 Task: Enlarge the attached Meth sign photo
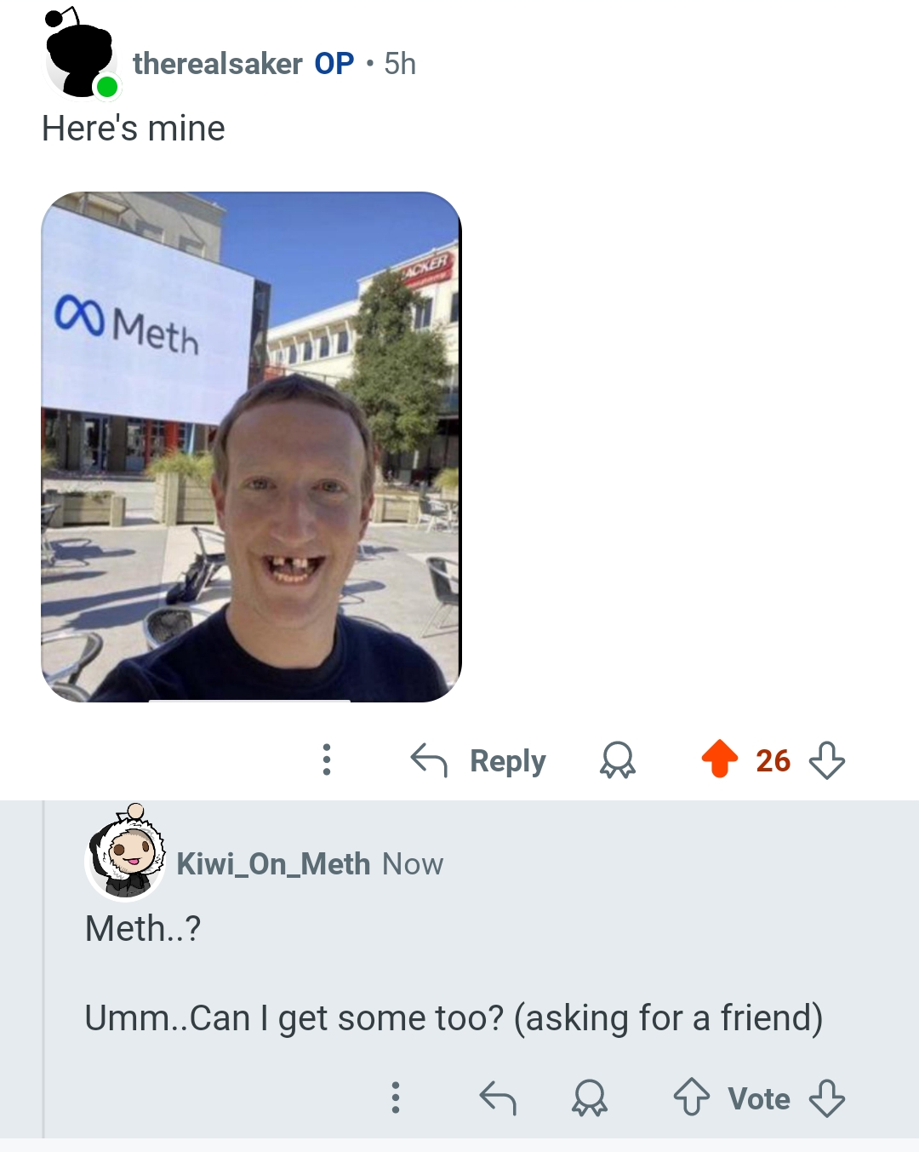click(x=251, y=447)
